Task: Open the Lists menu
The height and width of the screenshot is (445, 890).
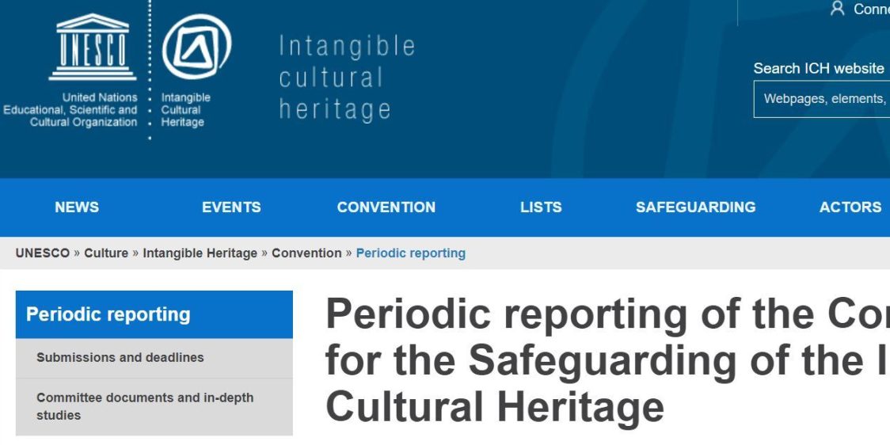Action: coord(541,207)
